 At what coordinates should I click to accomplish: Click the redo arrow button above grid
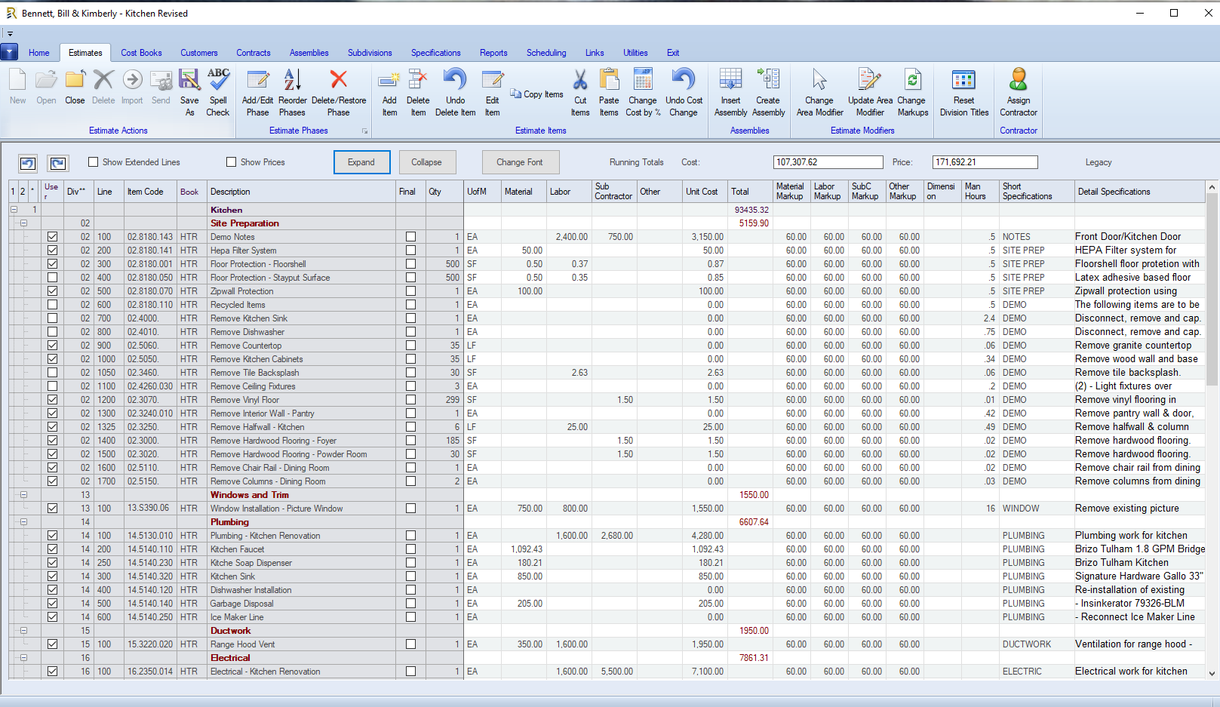[x=58, y=163]
